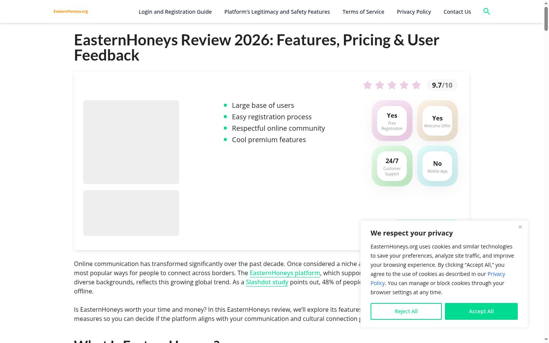Select the Welcome Offer Yes badge
549x343 pixels.
coord(437,121)
